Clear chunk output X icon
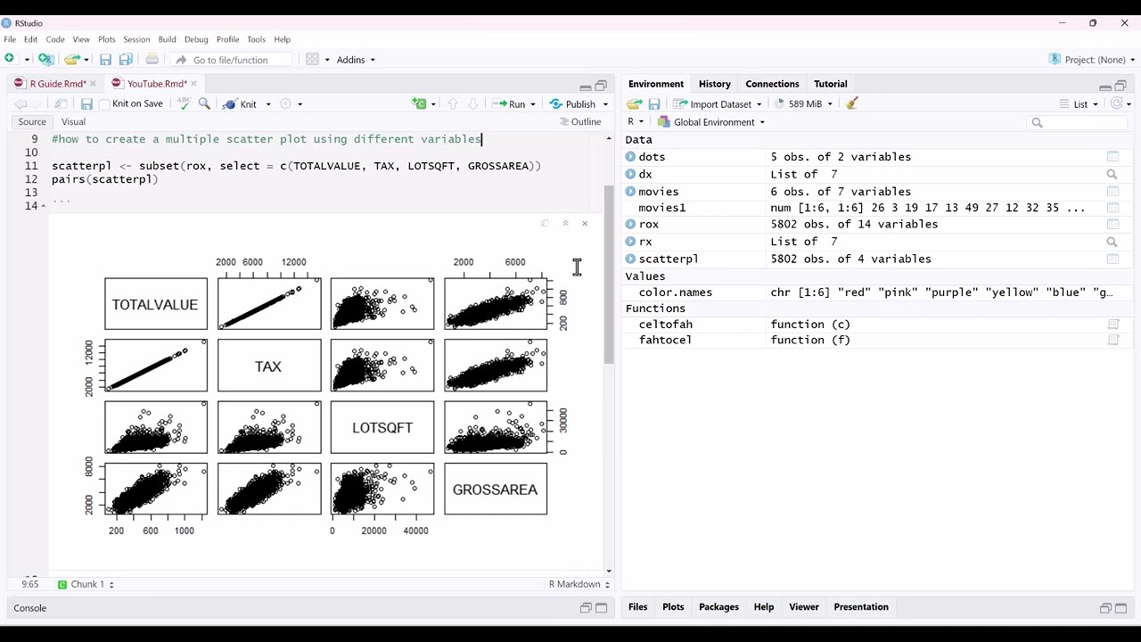 click(585, 224)
